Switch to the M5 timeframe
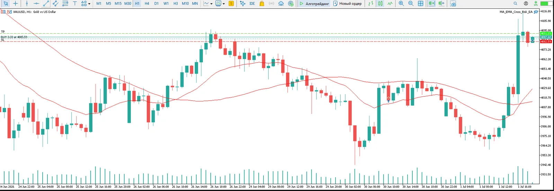This screenshot has height=191, width=554. (x=108, y=3)
